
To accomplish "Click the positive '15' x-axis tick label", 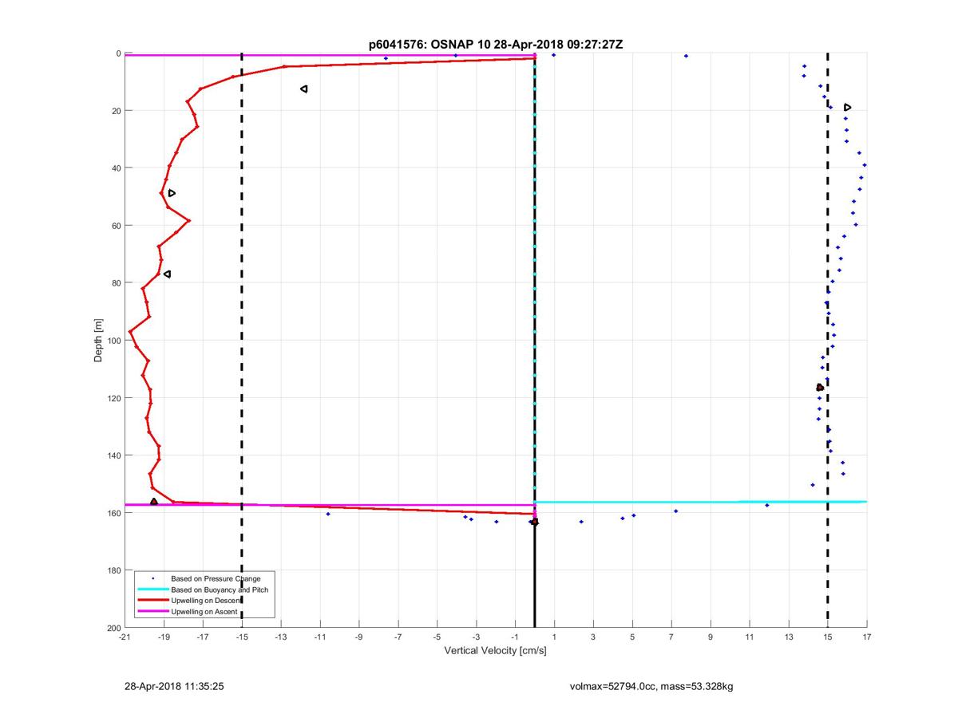I will click(x=828, y=637).
